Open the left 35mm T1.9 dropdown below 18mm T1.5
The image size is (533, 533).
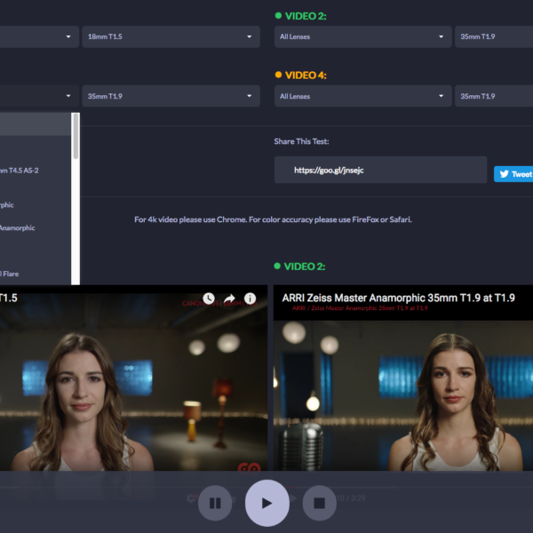[171, 96]
